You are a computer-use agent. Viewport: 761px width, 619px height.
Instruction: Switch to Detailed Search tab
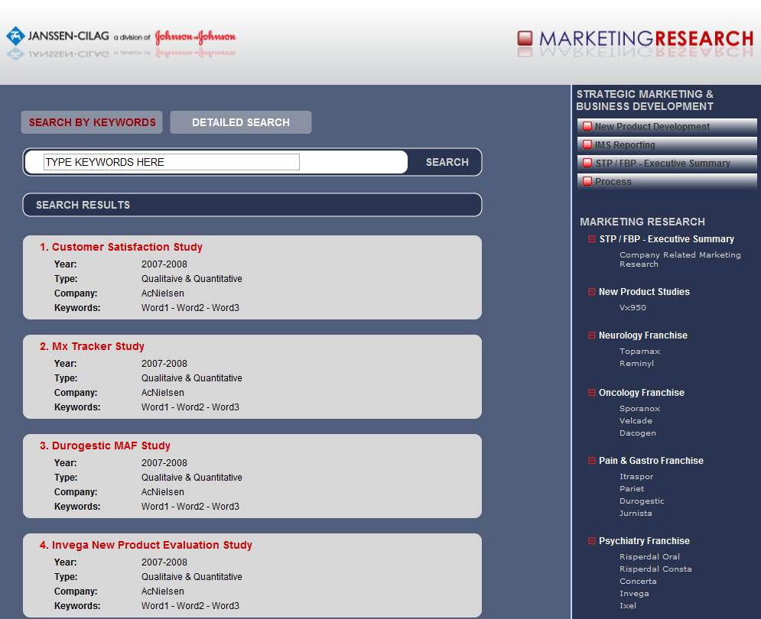[x=241, y=122]
